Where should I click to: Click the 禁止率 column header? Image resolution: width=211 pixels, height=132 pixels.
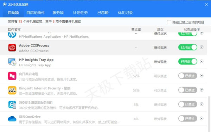(136, 29)
